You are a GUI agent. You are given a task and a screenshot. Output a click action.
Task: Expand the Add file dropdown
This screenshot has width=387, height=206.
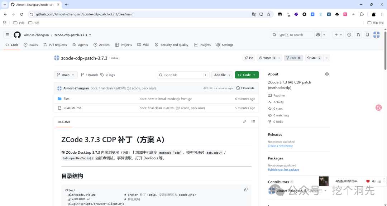222,75
